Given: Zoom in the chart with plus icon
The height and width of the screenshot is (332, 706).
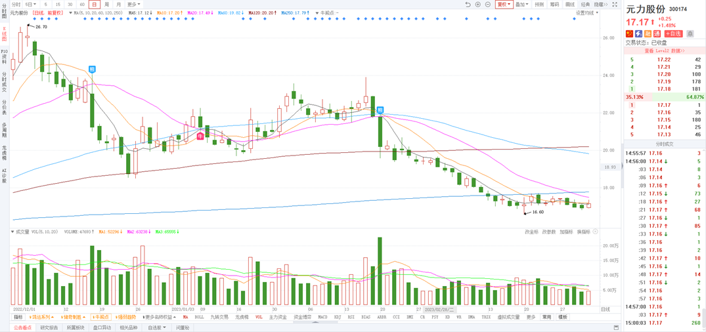Looking at the screenshot, I should point(477,5).
